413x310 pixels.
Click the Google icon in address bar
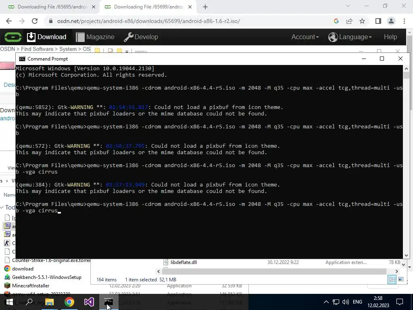coord(336,21)
